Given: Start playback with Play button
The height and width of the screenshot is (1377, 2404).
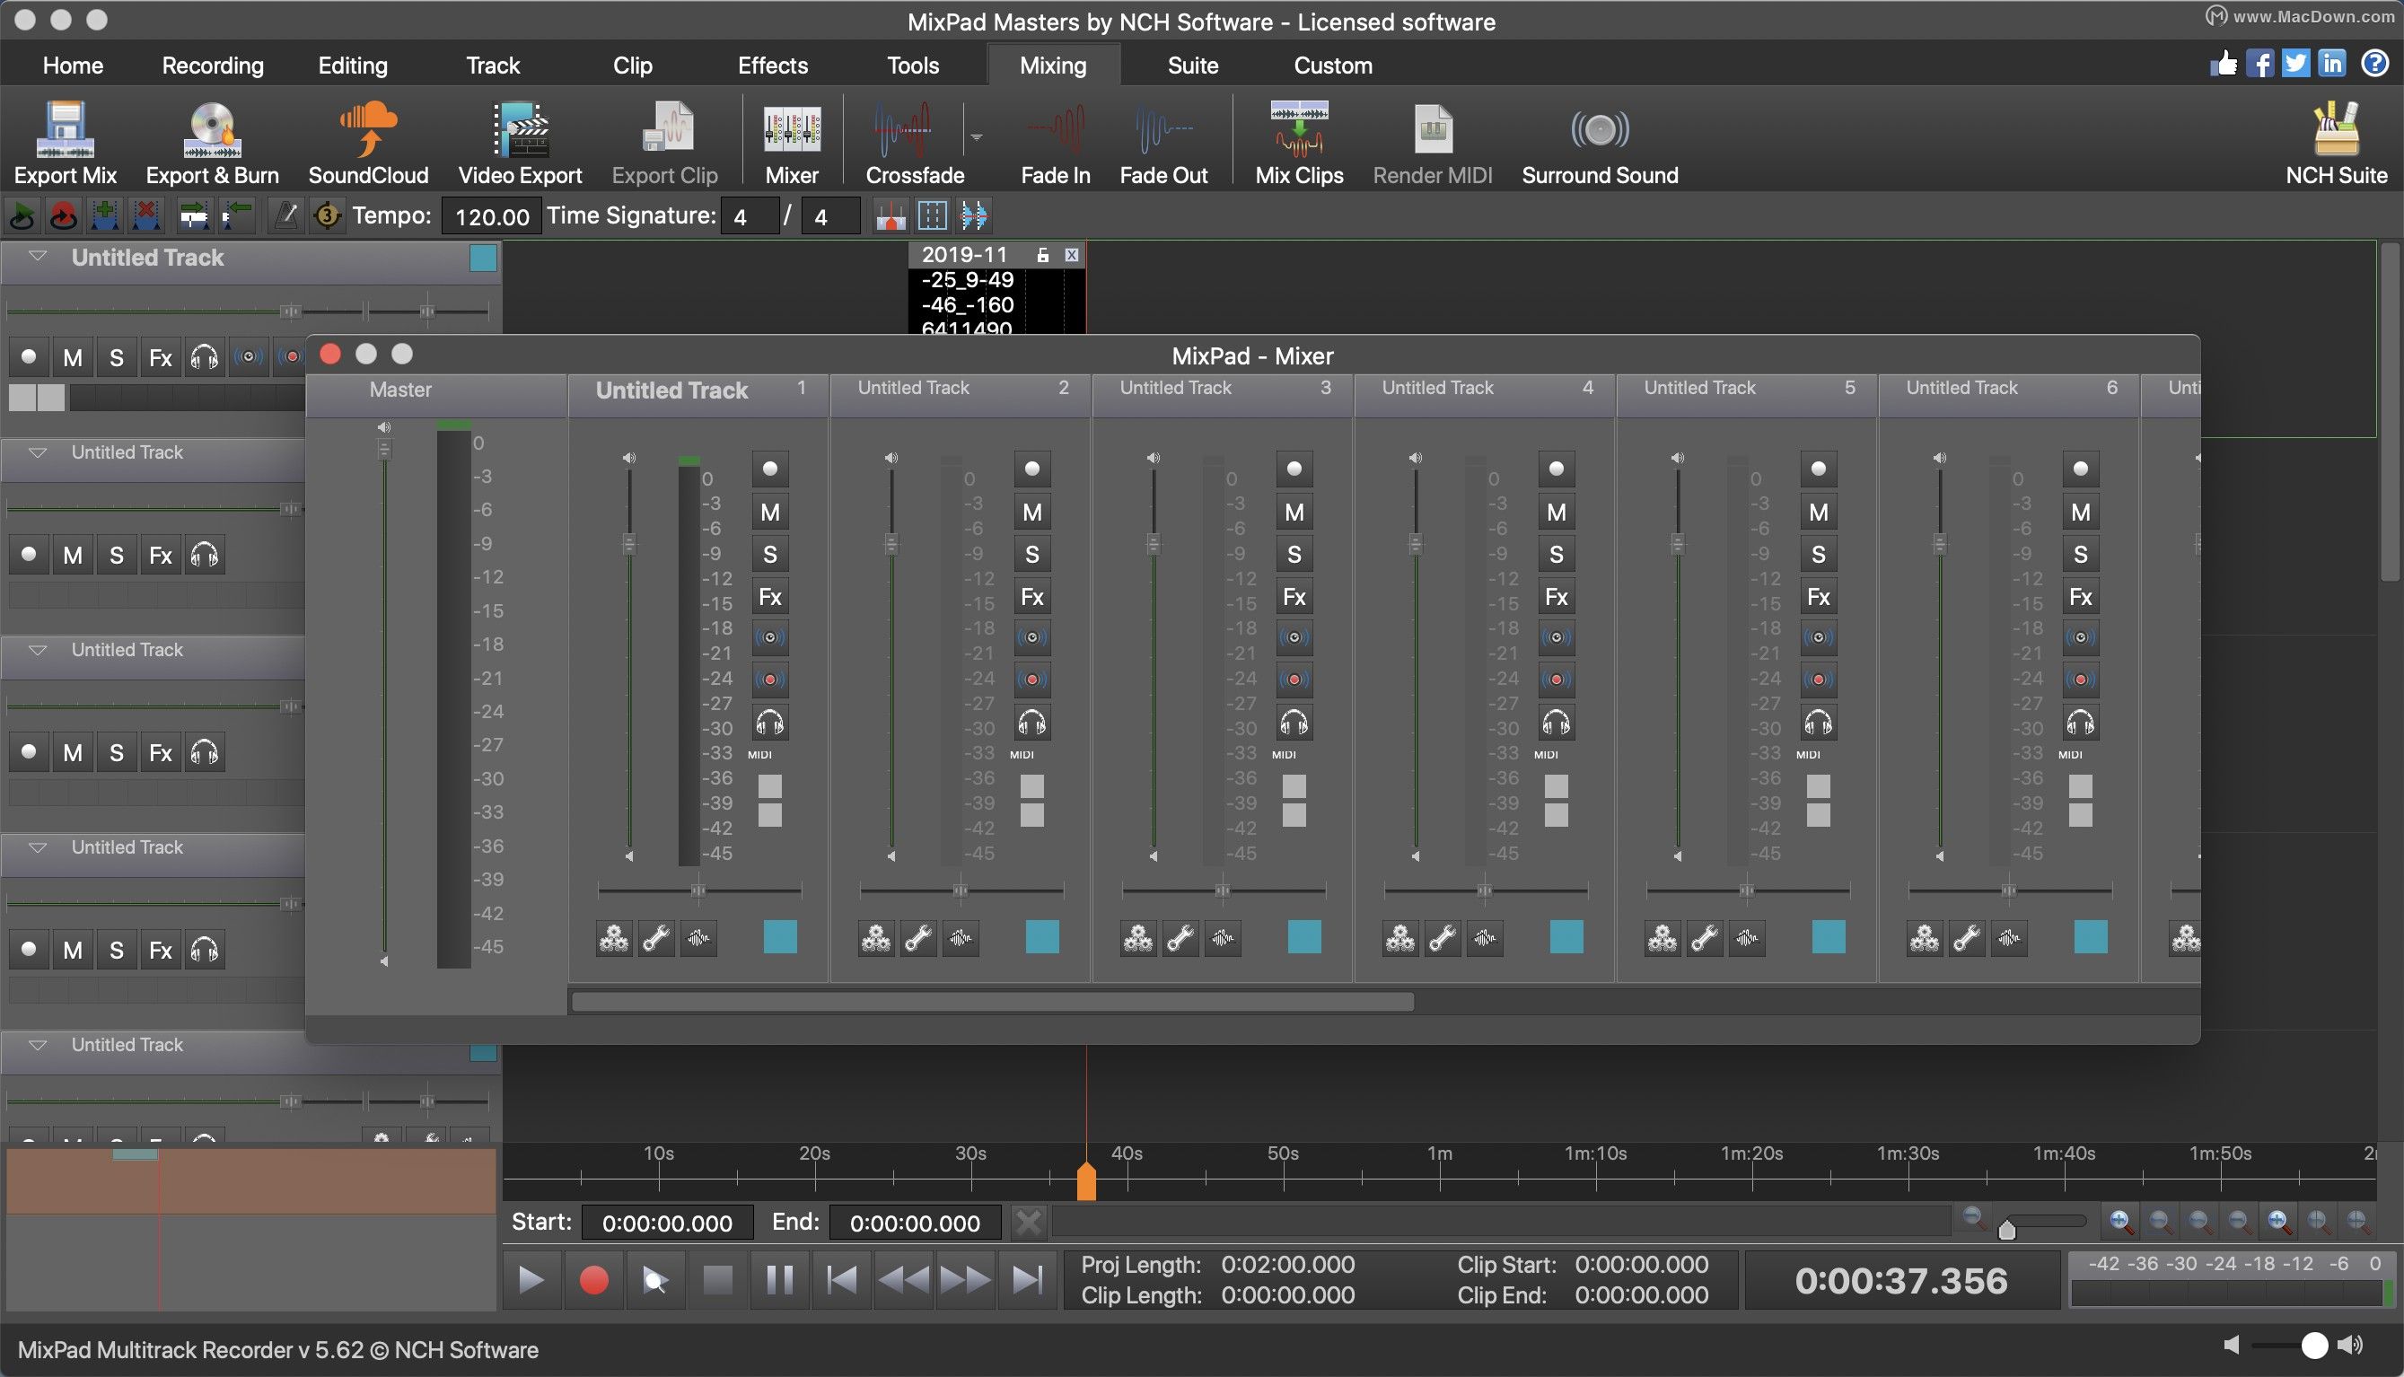Looking at the screenshot, I should (531, 1281).
